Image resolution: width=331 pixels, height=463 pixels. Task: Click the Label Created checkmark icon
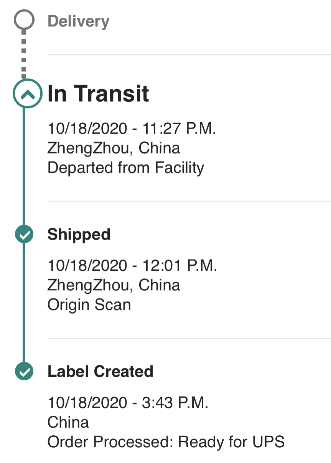[24, 371]
